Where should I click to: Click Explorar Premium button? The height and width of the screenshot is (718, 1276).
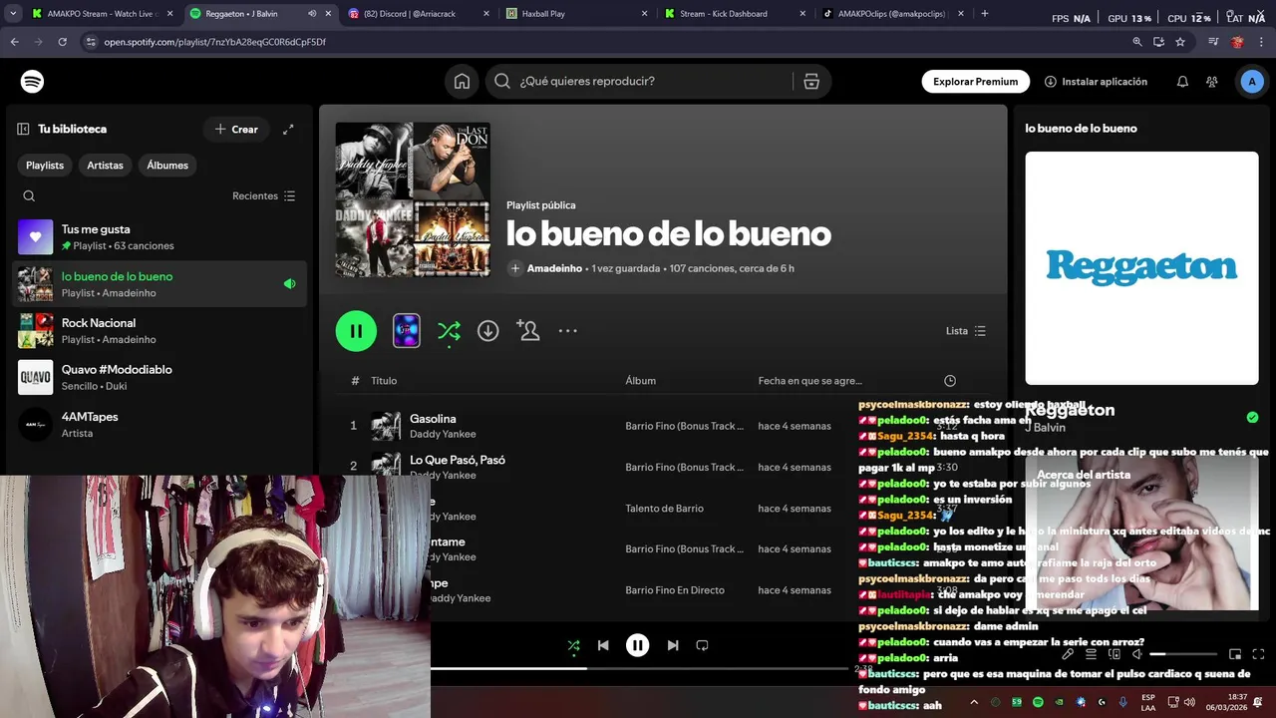[975, 82]
